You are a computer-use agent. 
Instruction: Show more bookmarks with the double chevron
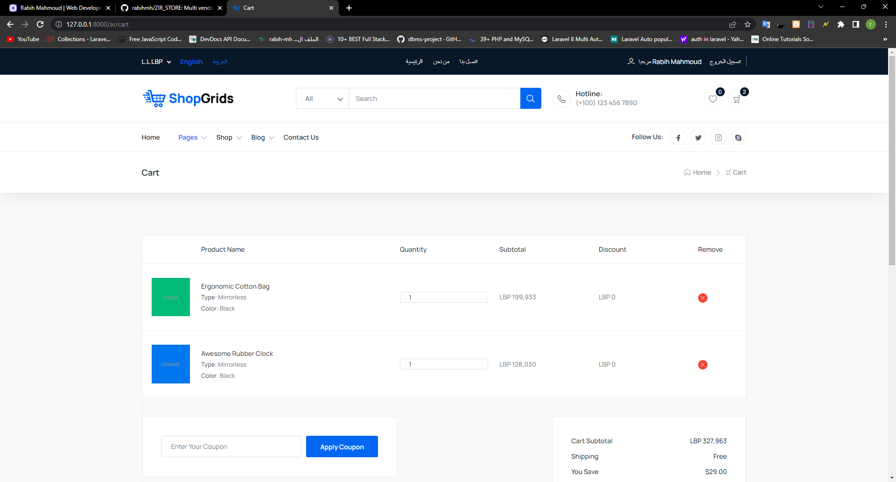885,39
